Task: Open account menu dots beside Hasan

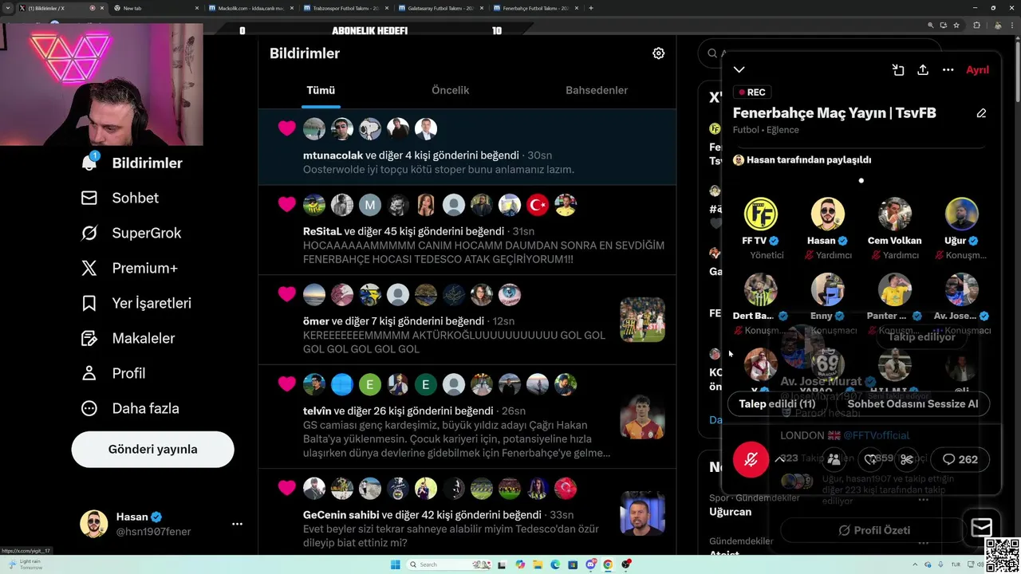Action: 237,524
